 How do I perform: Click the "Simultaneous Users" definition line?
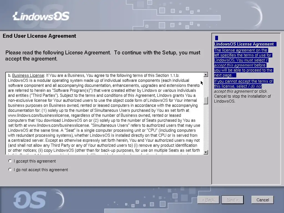pos(104,125)
